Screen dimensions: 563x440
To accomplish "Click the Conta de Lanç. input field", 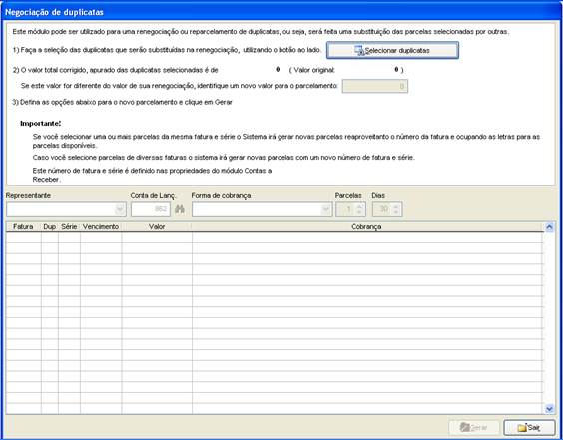I will (x=151, y=209).
